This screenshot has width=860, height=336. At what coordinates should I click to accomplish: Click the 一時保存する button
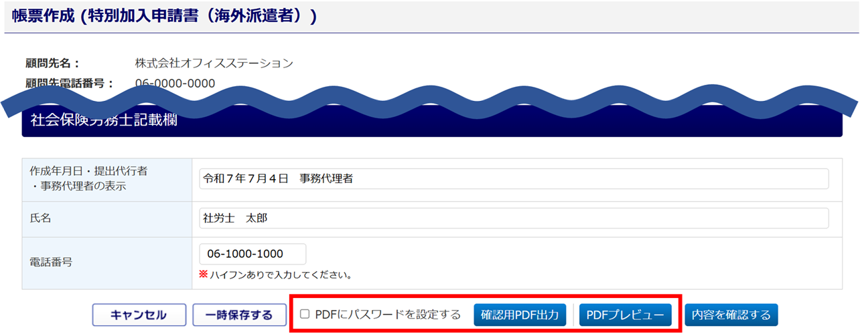tap(239, 315)
